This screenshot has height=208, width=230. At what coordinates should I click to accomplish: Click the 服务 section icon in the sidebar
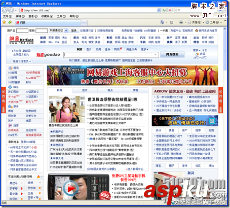10,106
